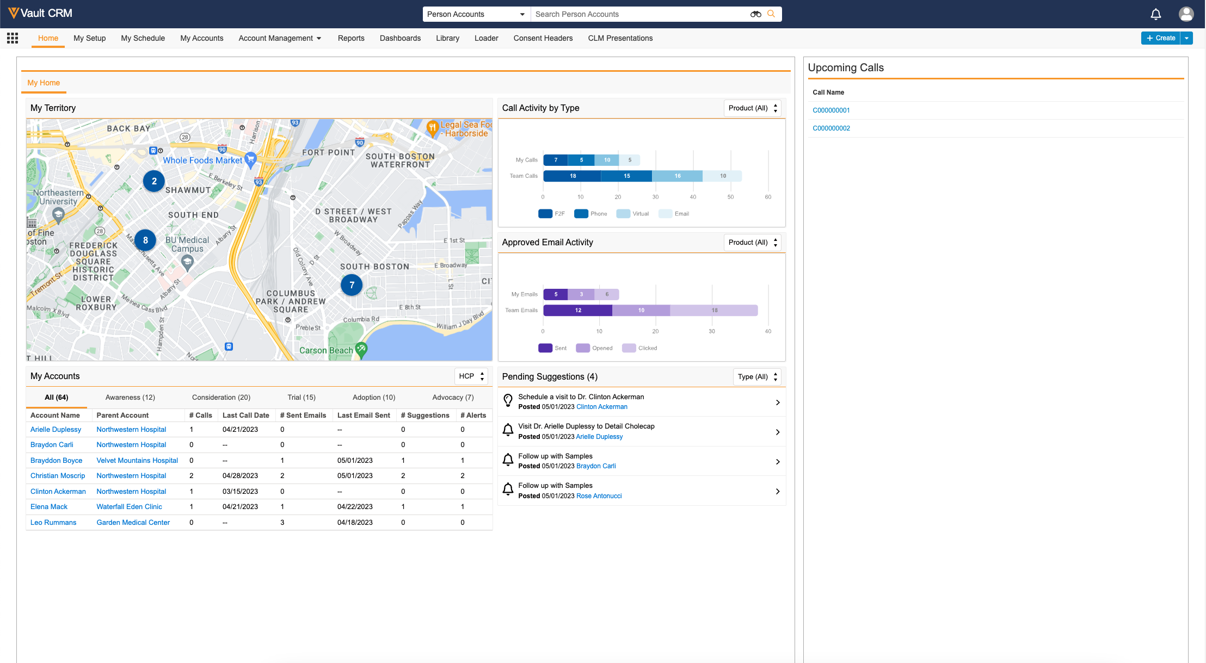The height and width of the screenshot is (663, 1206).
Task: Click the binoculars advanced search icon
Action: click(755, 14)
